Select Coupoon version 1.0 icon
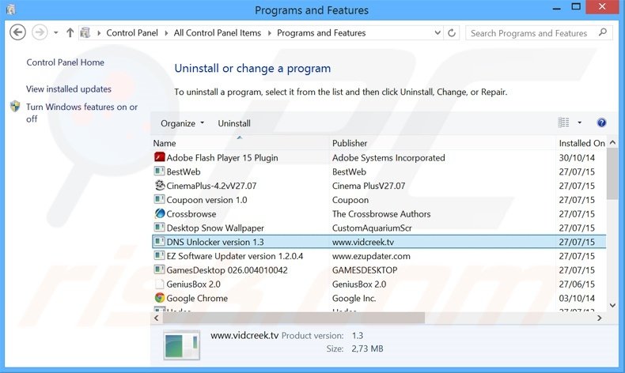The height and width of the screenshot is (373, 625). (160, 199)
